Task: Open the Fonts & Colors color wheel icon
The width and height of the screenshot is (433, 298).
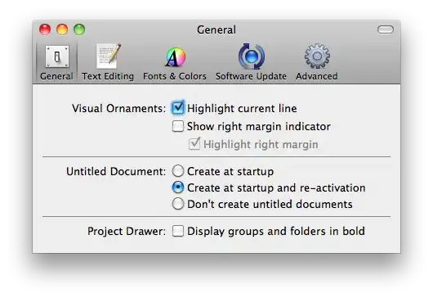Action: 175,57
